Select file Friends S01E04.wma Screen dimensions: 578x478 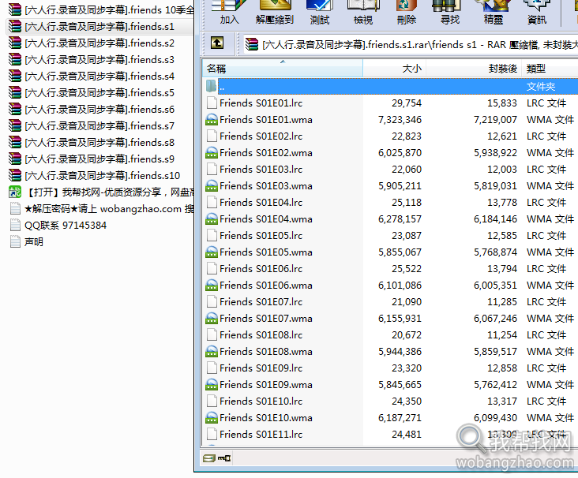pos(266,219)
